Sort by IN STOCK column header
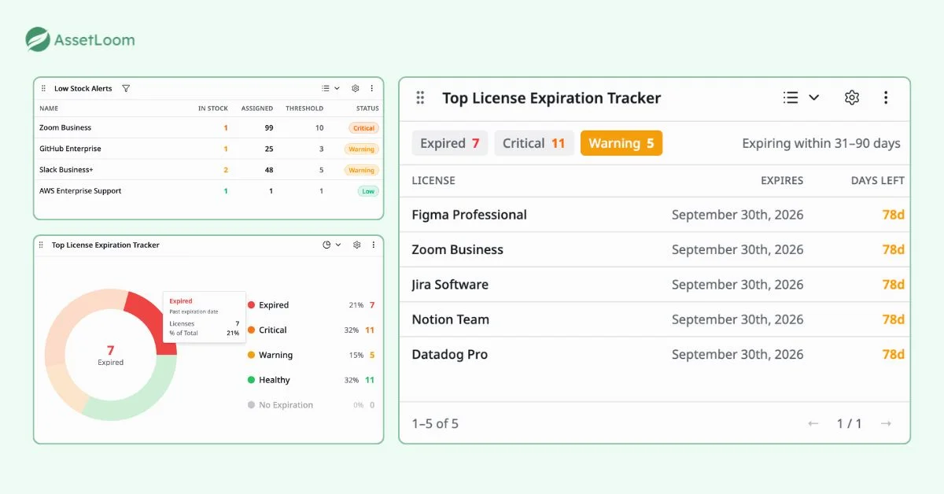Viewport: 944px width, 494px height. pyautogui.click(x=213, y=109)
